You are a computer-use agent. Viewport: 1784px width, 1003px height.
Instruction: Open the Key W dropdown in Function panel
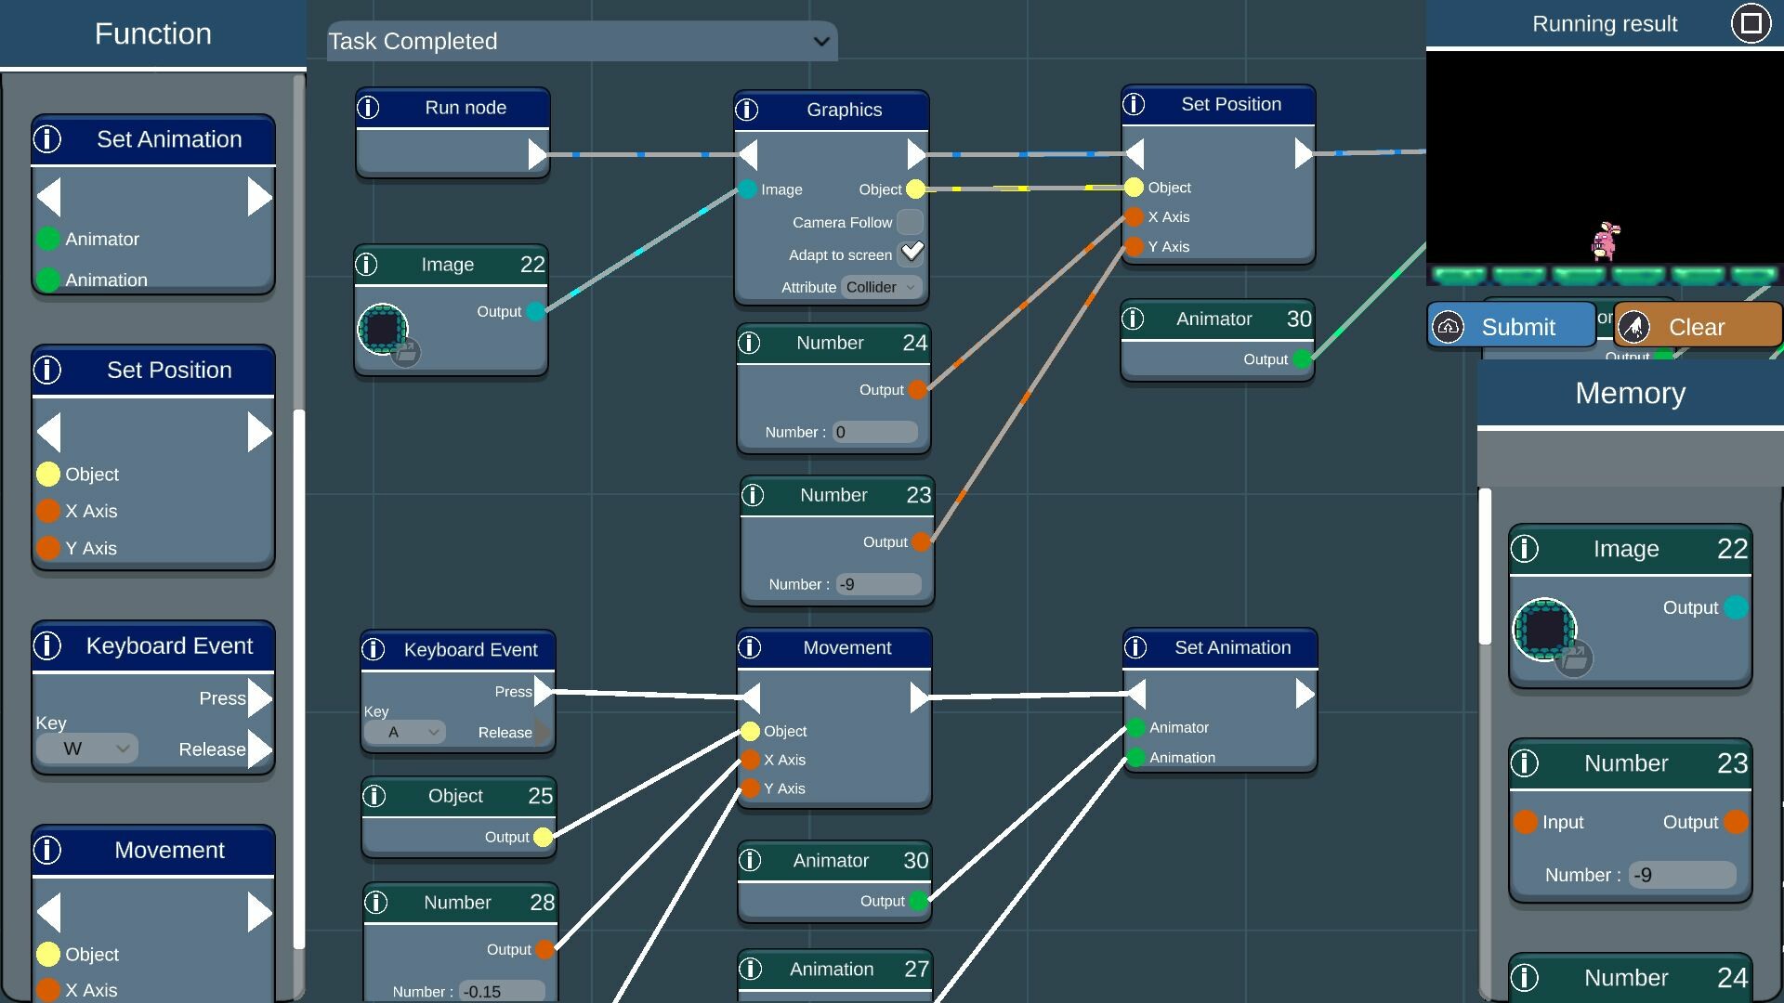(86, 748)
